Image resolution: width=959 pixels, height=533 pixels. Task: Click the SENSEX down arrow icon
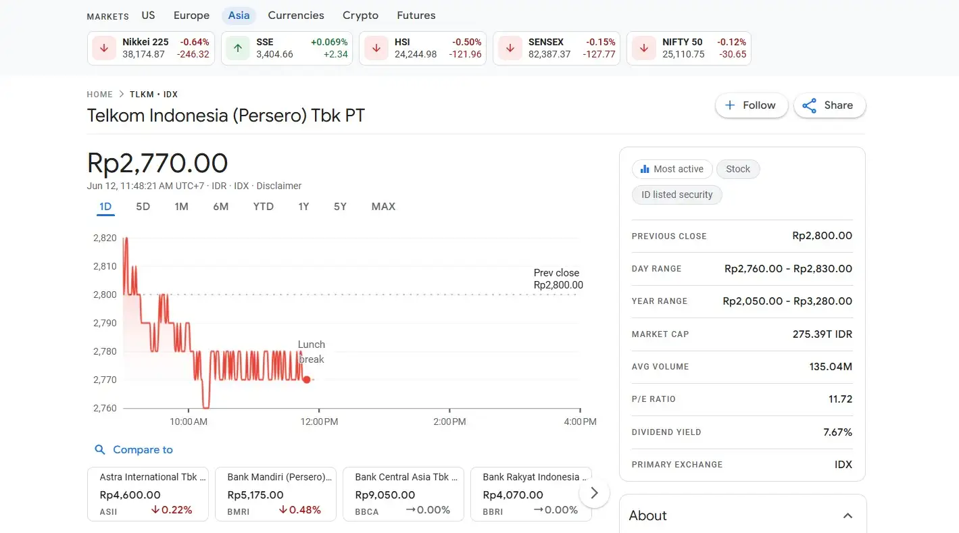510,49
